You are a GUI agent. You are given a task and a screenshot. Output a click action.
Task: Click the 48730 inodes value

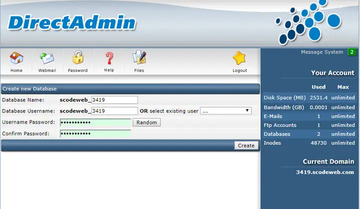click(x=318, y=143)
